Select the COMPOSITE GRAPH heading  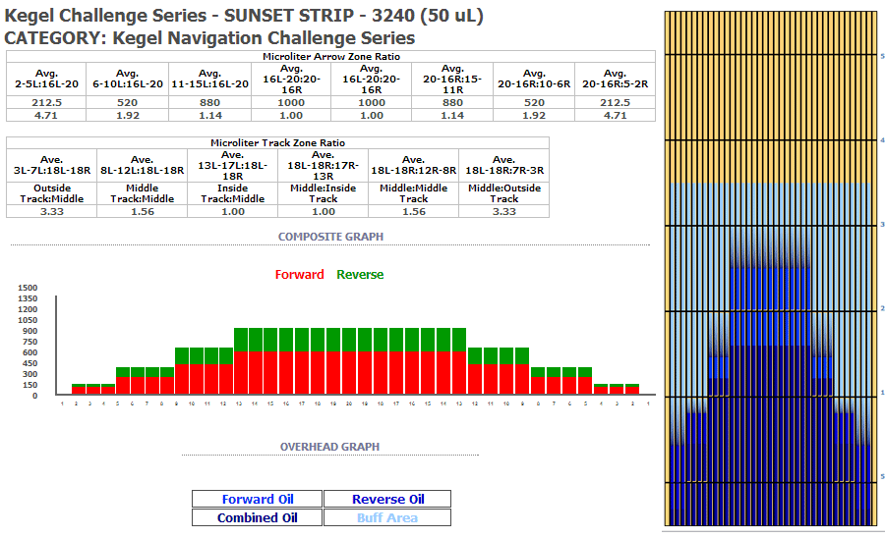pos(330,237)
